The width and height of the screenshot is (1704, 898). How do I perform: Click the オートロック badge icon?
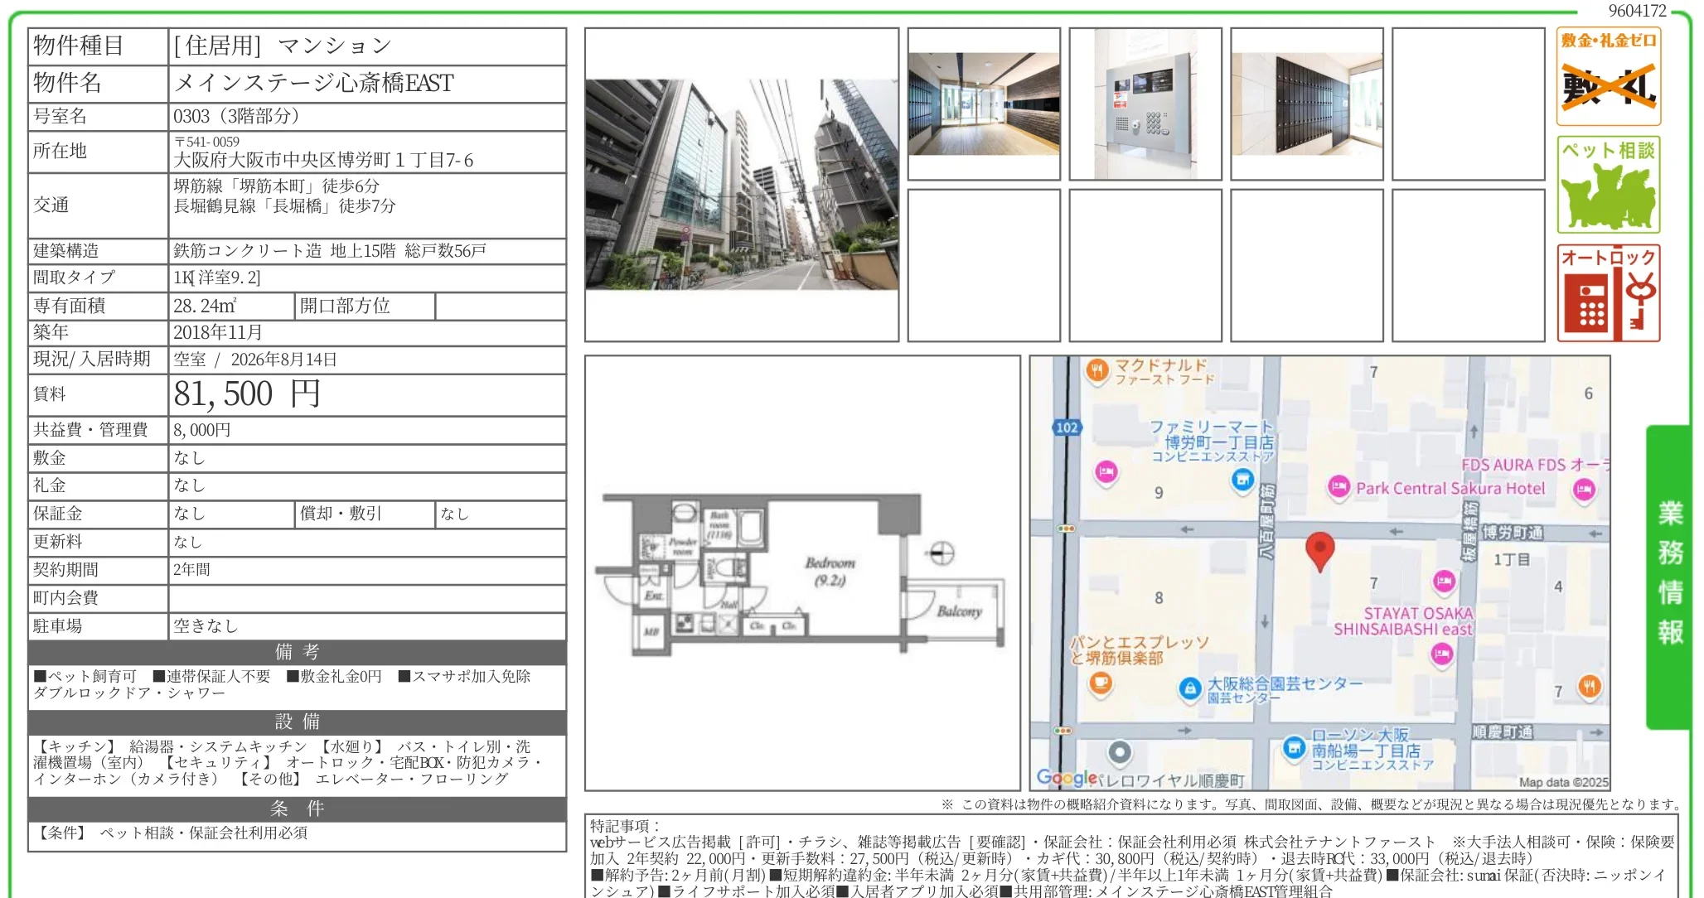pyautogui.click(x=1609, y=293)
